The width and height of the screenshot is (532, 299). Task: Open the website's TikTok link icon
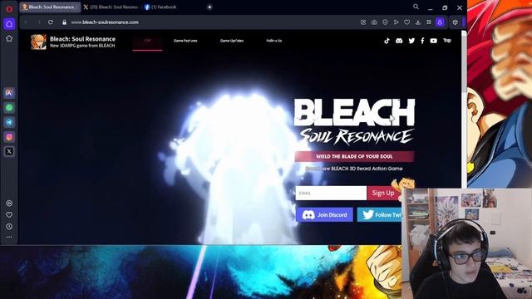tap(387, 41)
